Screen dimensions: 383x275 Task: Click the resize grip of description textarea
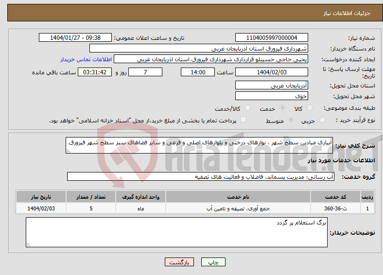pyautogui.click(x=68, y=151)
